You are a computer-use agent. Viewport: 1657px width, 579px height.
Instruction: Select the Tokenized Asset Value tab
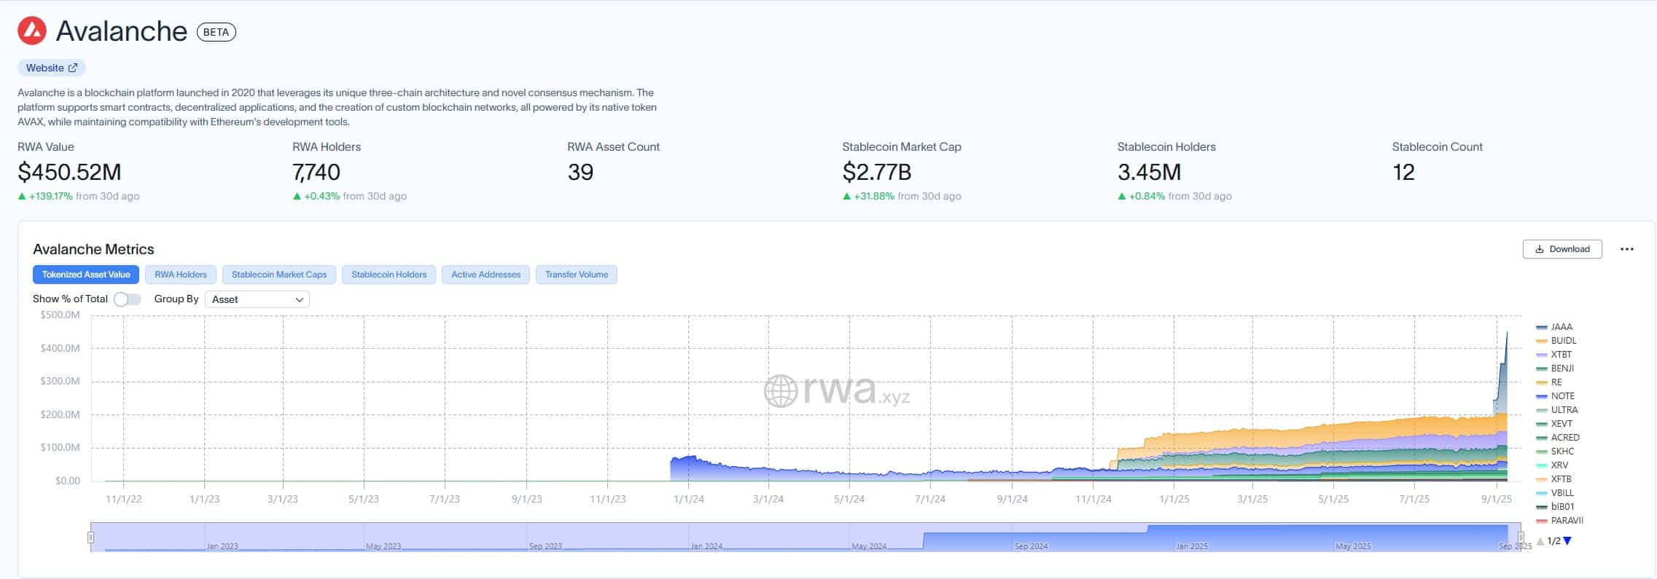pos(86,275)
